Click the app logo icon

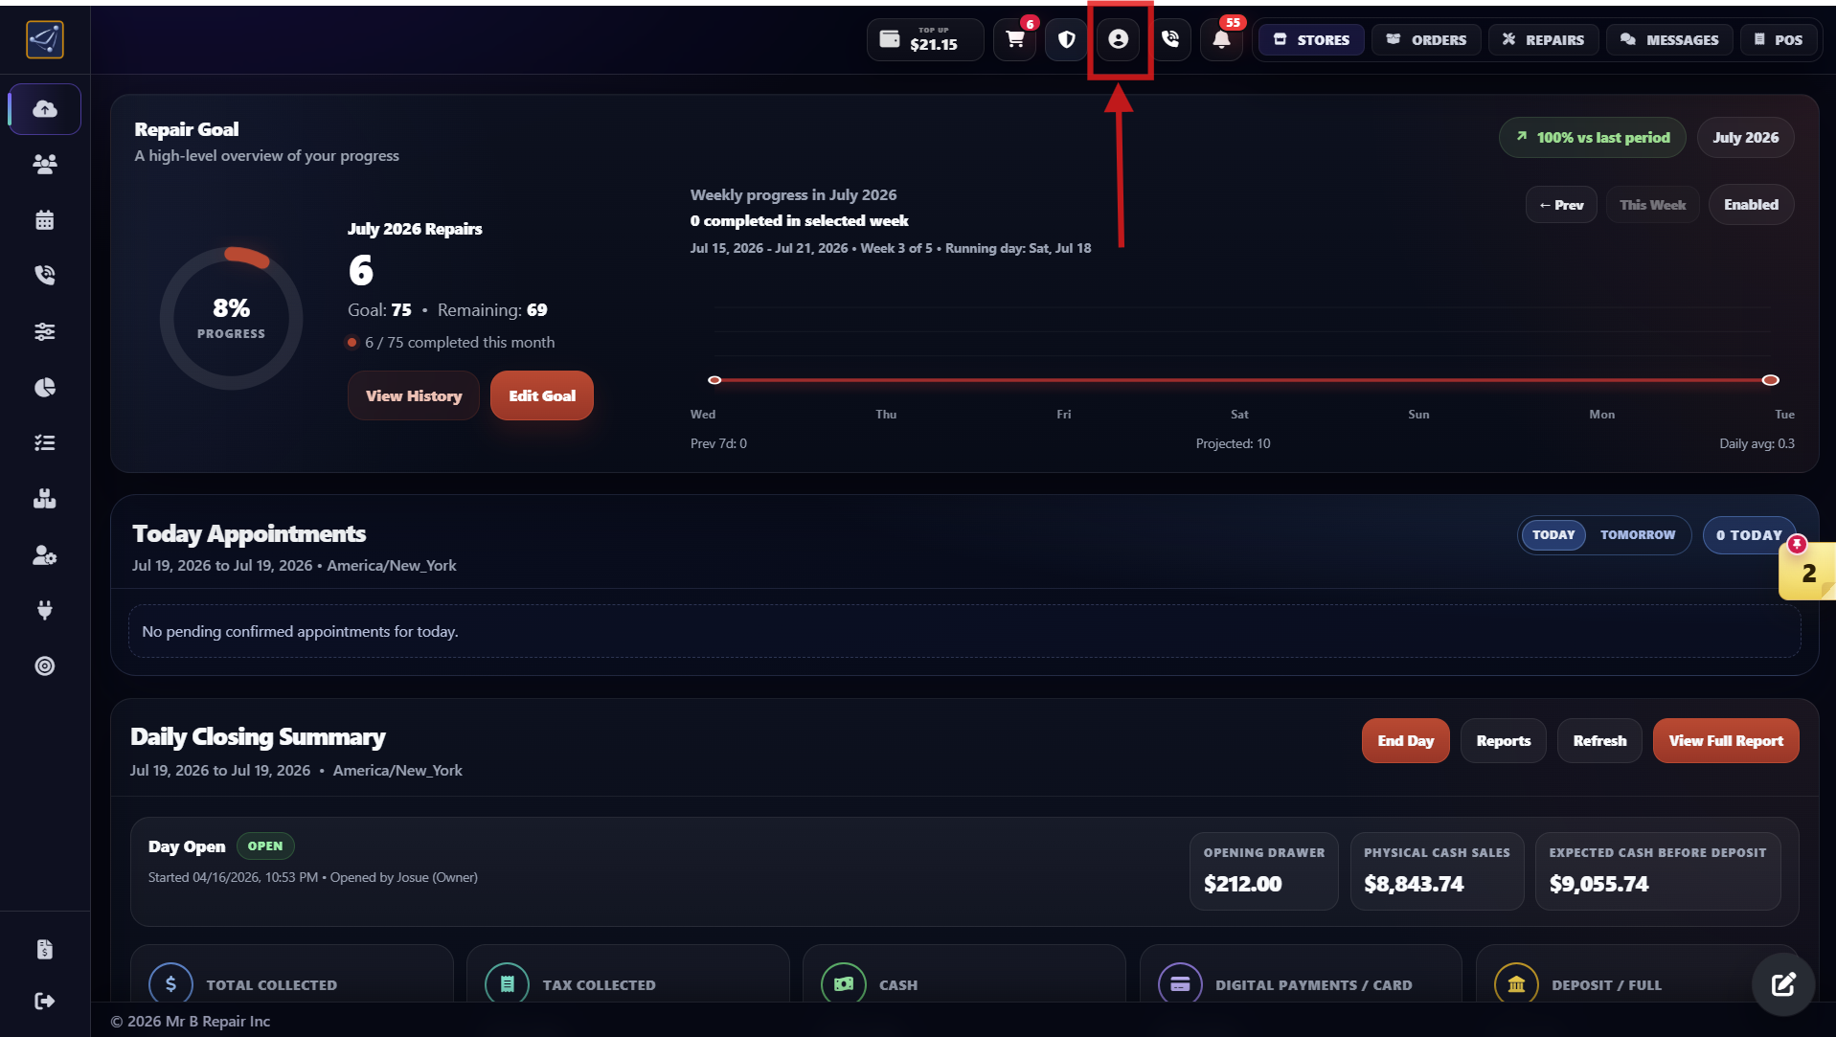pyautogui.click(x=45, y=39)
